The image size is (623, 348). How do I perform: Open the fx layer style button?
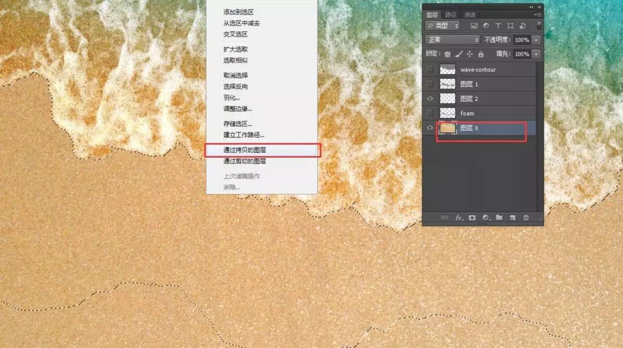coord(459,217)
